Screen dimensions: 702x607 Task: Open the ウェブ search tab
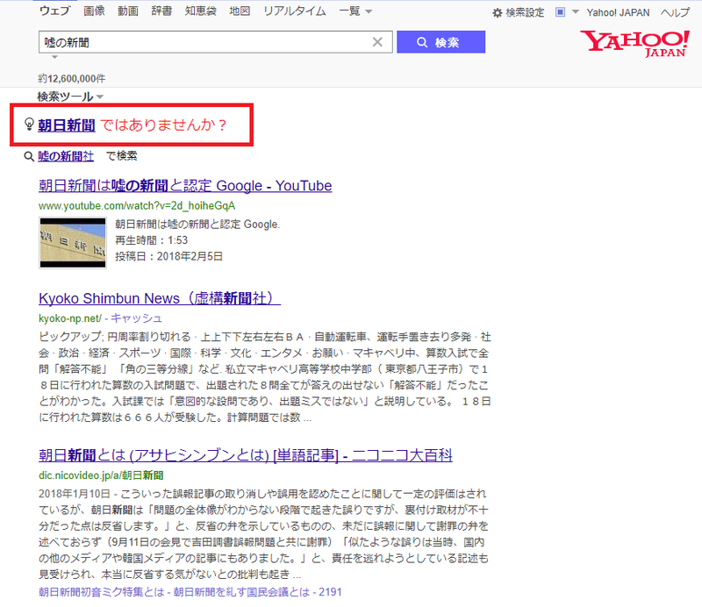(55, 11)
